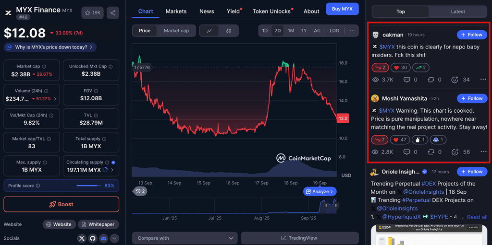Follow Oriole Insights
492x245 pixels.
click(472, 171)
